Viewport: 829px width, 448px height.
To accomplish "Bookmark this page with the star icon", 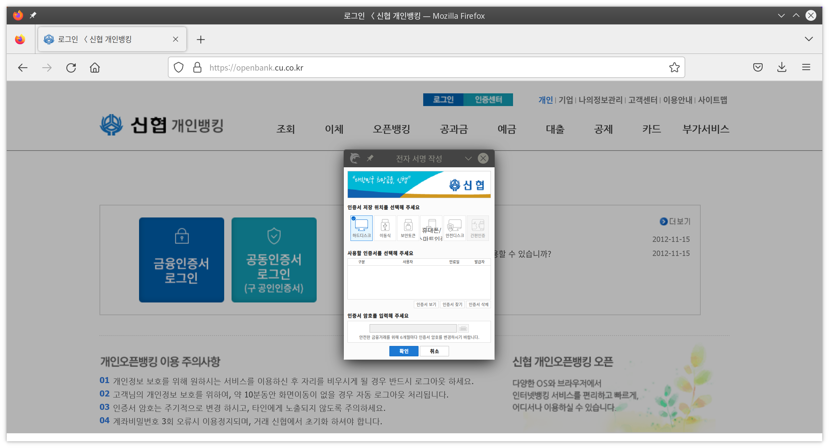I will point(674,68).
